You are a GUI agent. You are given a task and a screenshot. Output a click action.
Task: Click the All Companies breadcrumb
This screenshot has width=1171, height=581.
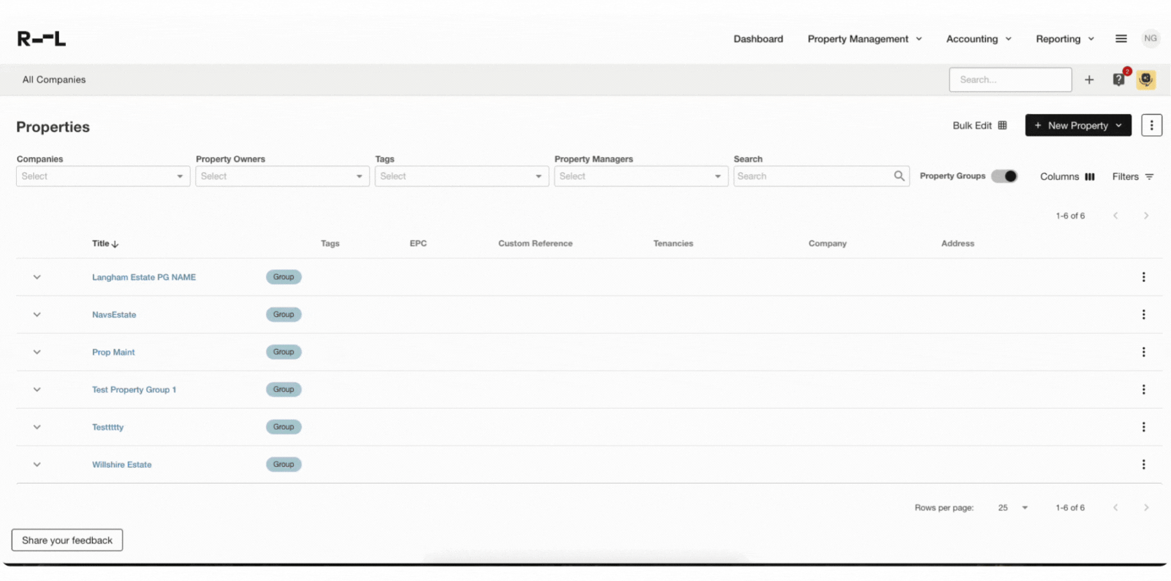tap(54, 80)
